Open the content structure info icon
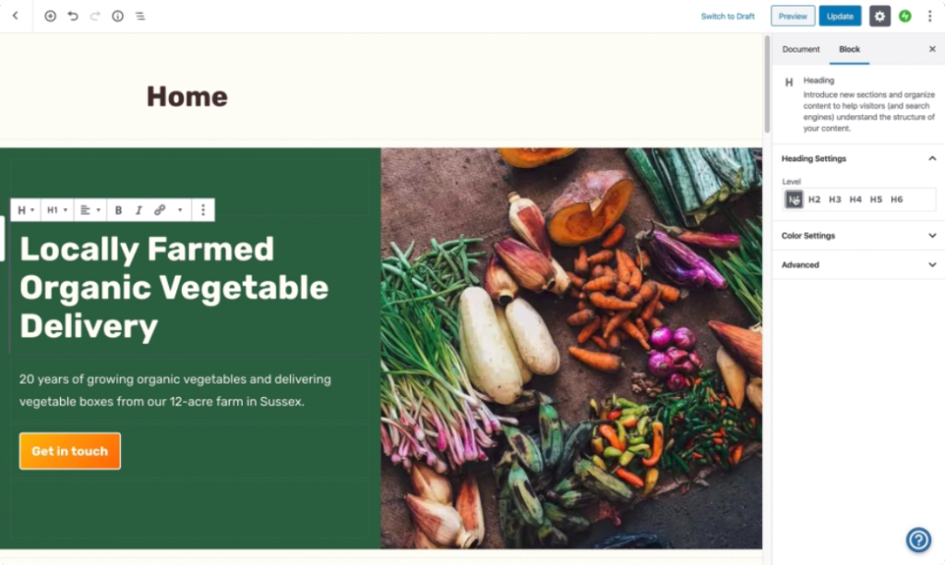945x565 pixels. coord(117,17)
